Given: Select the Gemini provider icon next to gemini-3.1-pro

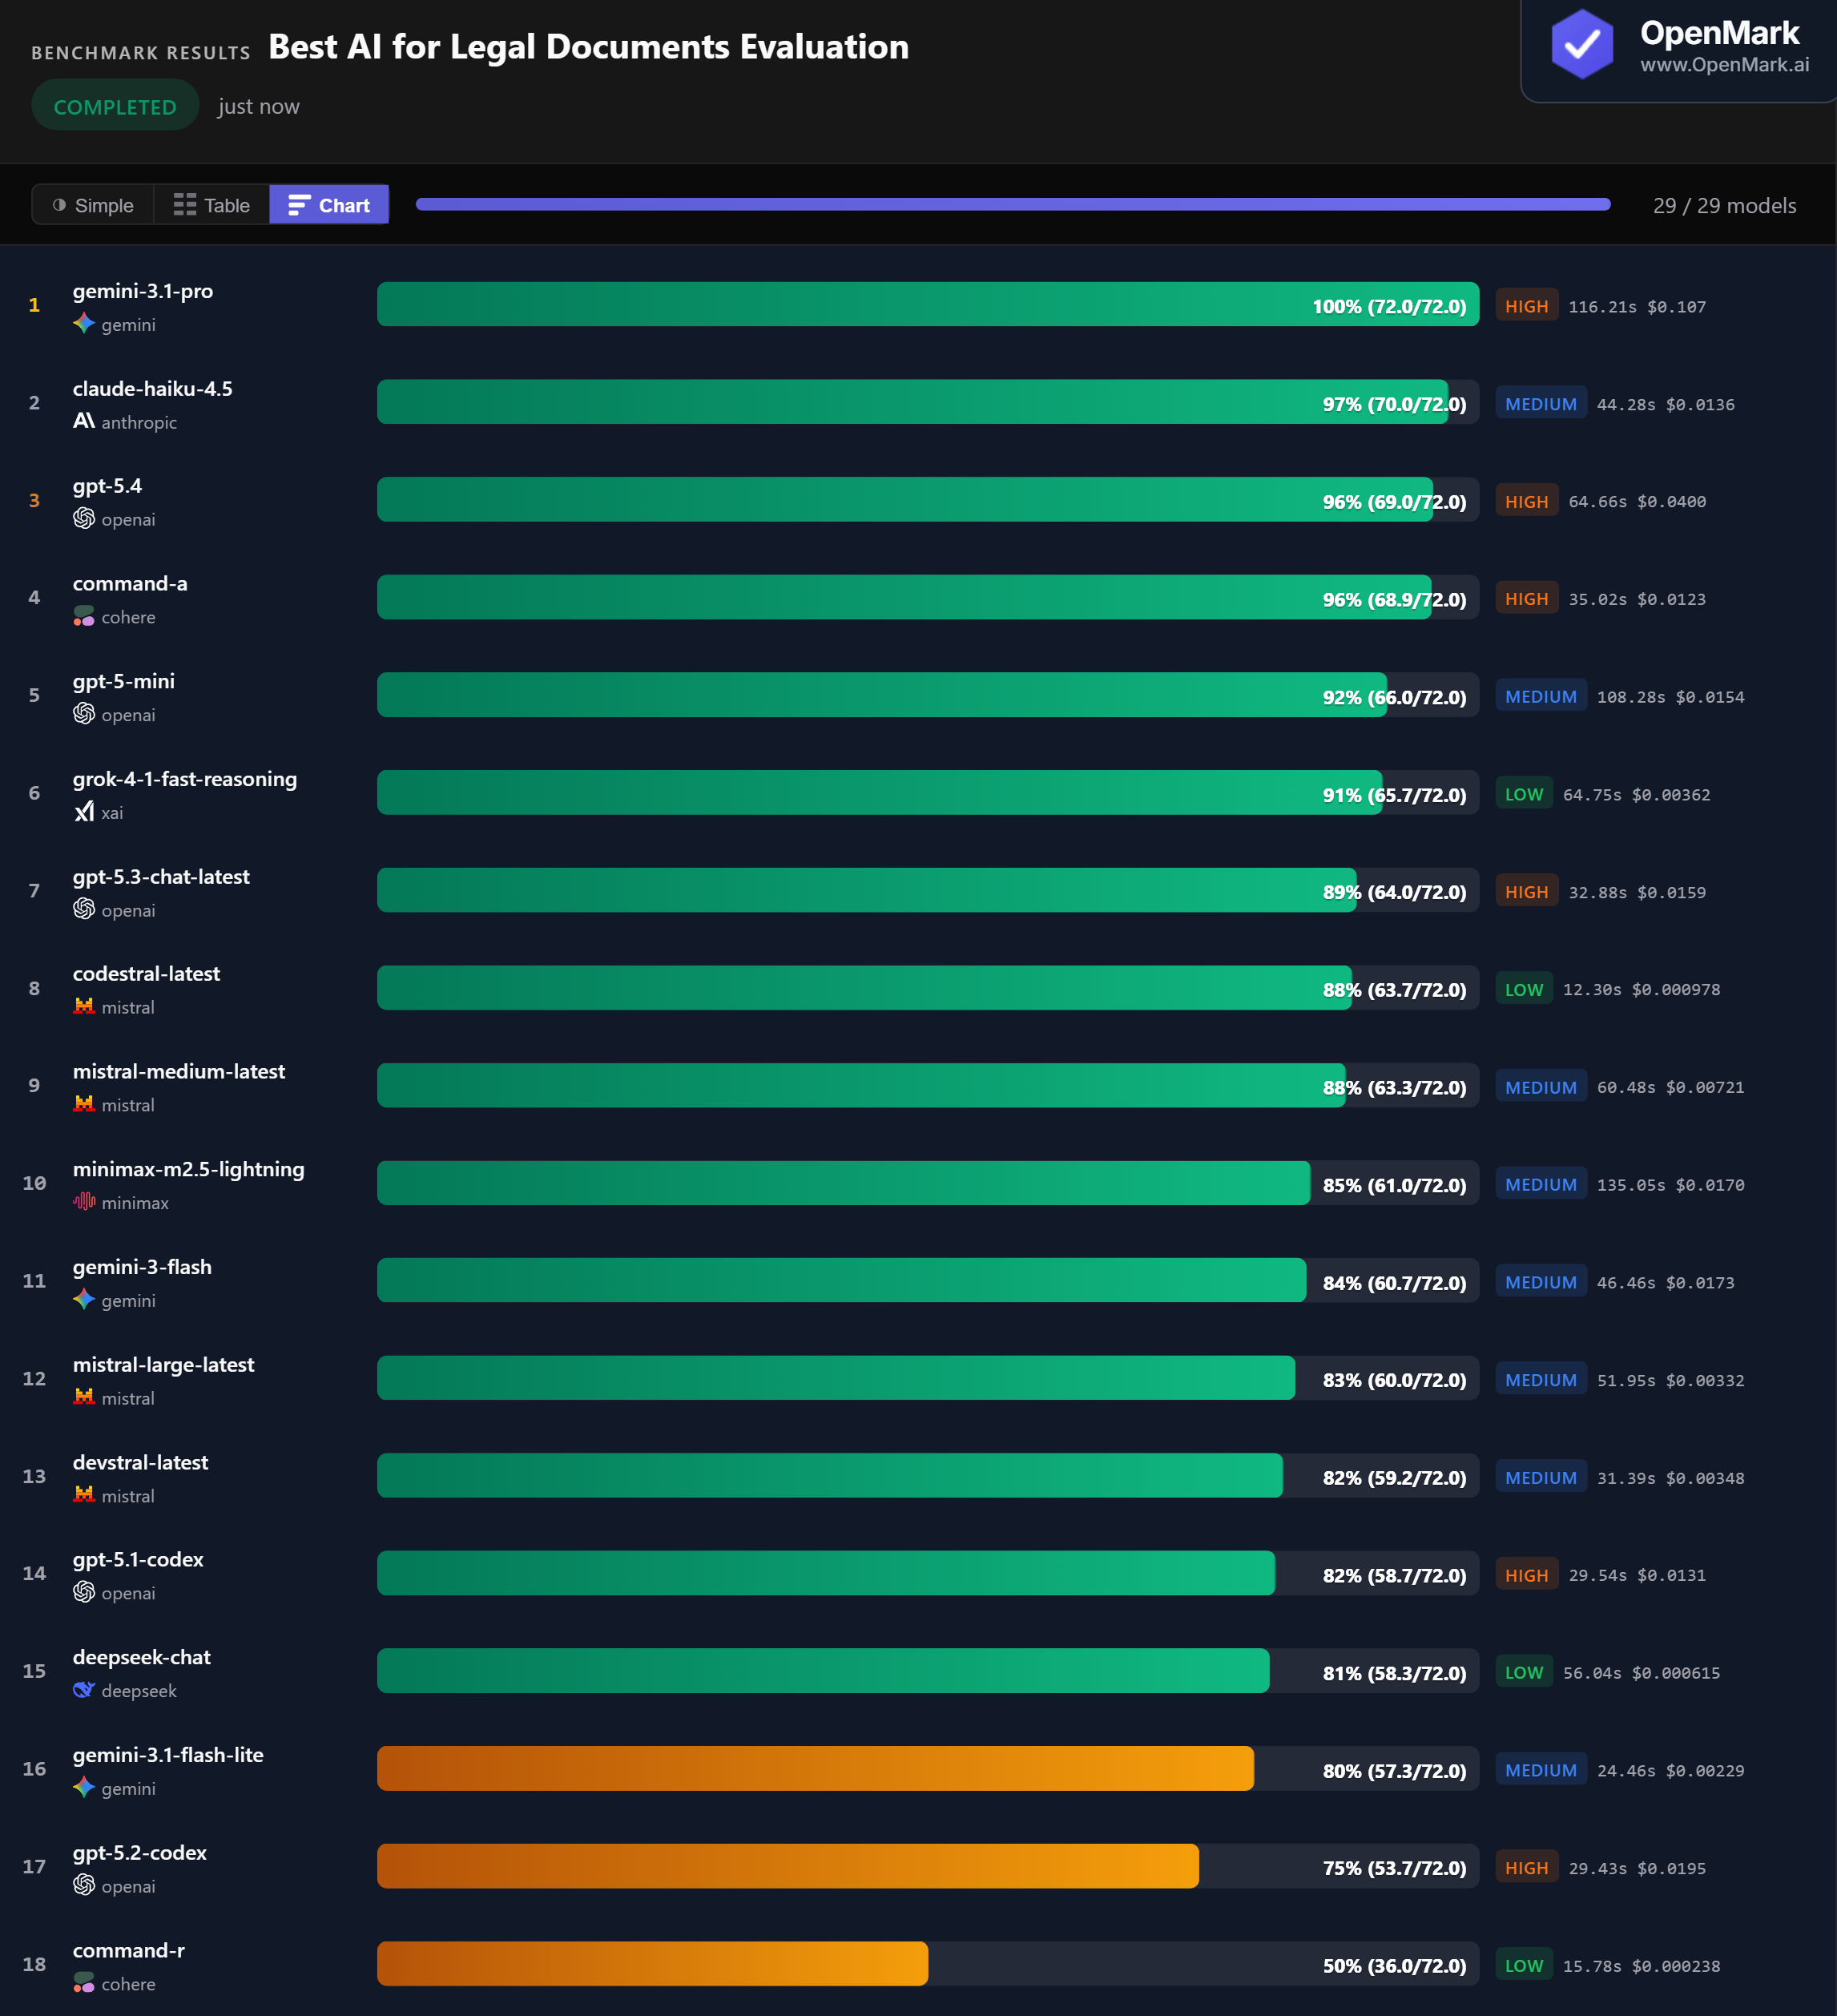Looking at the screenshot, I should 85,324.
